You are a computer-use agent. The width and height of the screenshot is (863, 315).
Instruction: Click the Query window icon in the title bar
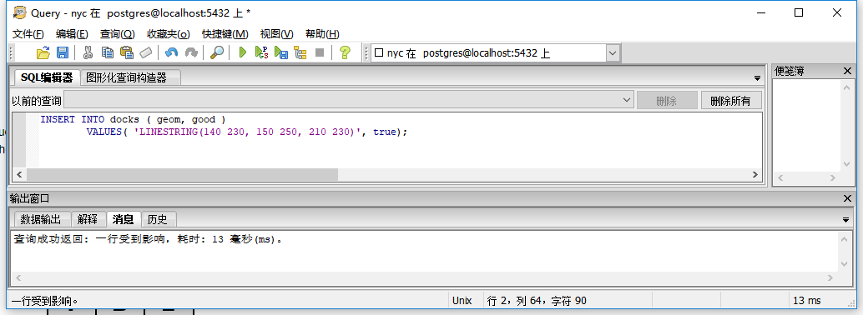pyautogui.click(x=20, y=12)
